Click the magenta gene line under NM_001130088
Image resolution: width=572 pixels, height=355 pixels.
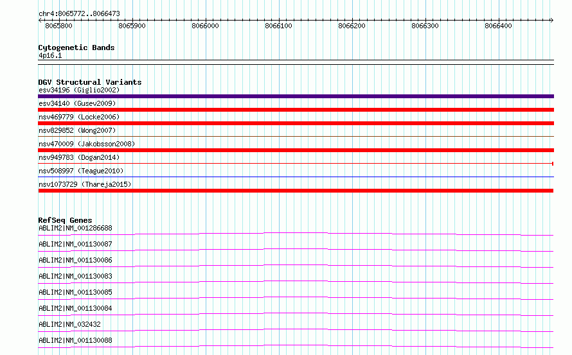point(296,346)
